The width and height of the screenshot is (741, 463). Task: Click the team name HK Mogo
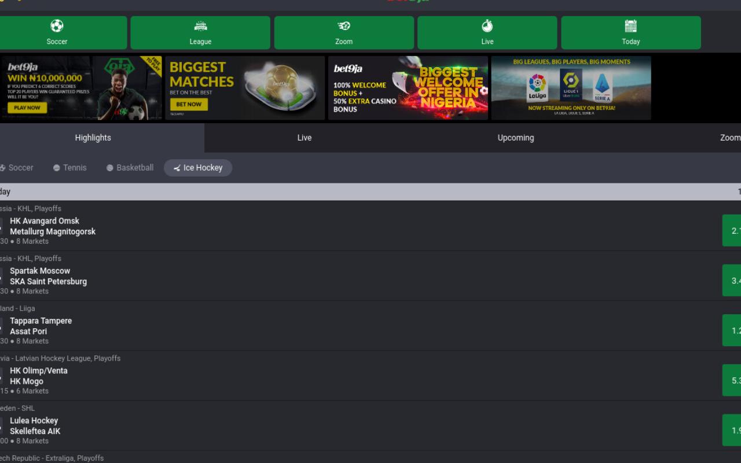tap(27, 381)
